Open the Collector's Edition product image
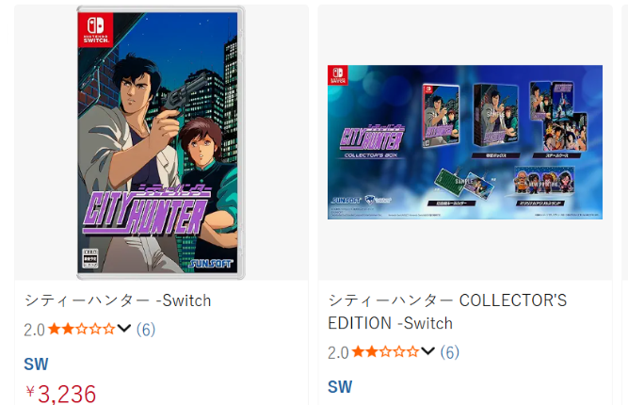Screen dimensions: 628x405 (464, 142)
